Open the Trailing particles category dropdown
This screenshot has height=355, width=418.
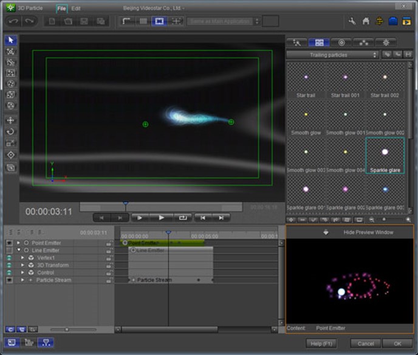[332, 55]
